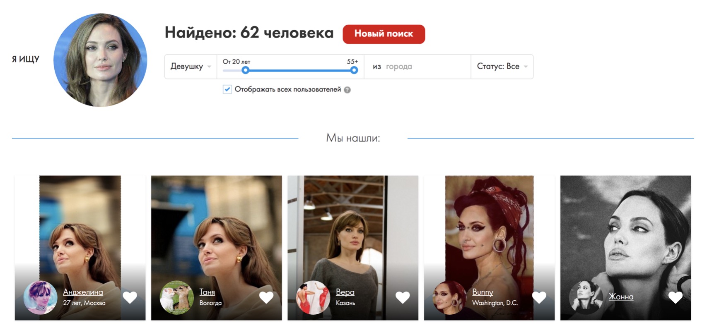Screen dimensions: 702x330
Task: Click the '27 лет, Москва' text
Action: coord(84,303)
